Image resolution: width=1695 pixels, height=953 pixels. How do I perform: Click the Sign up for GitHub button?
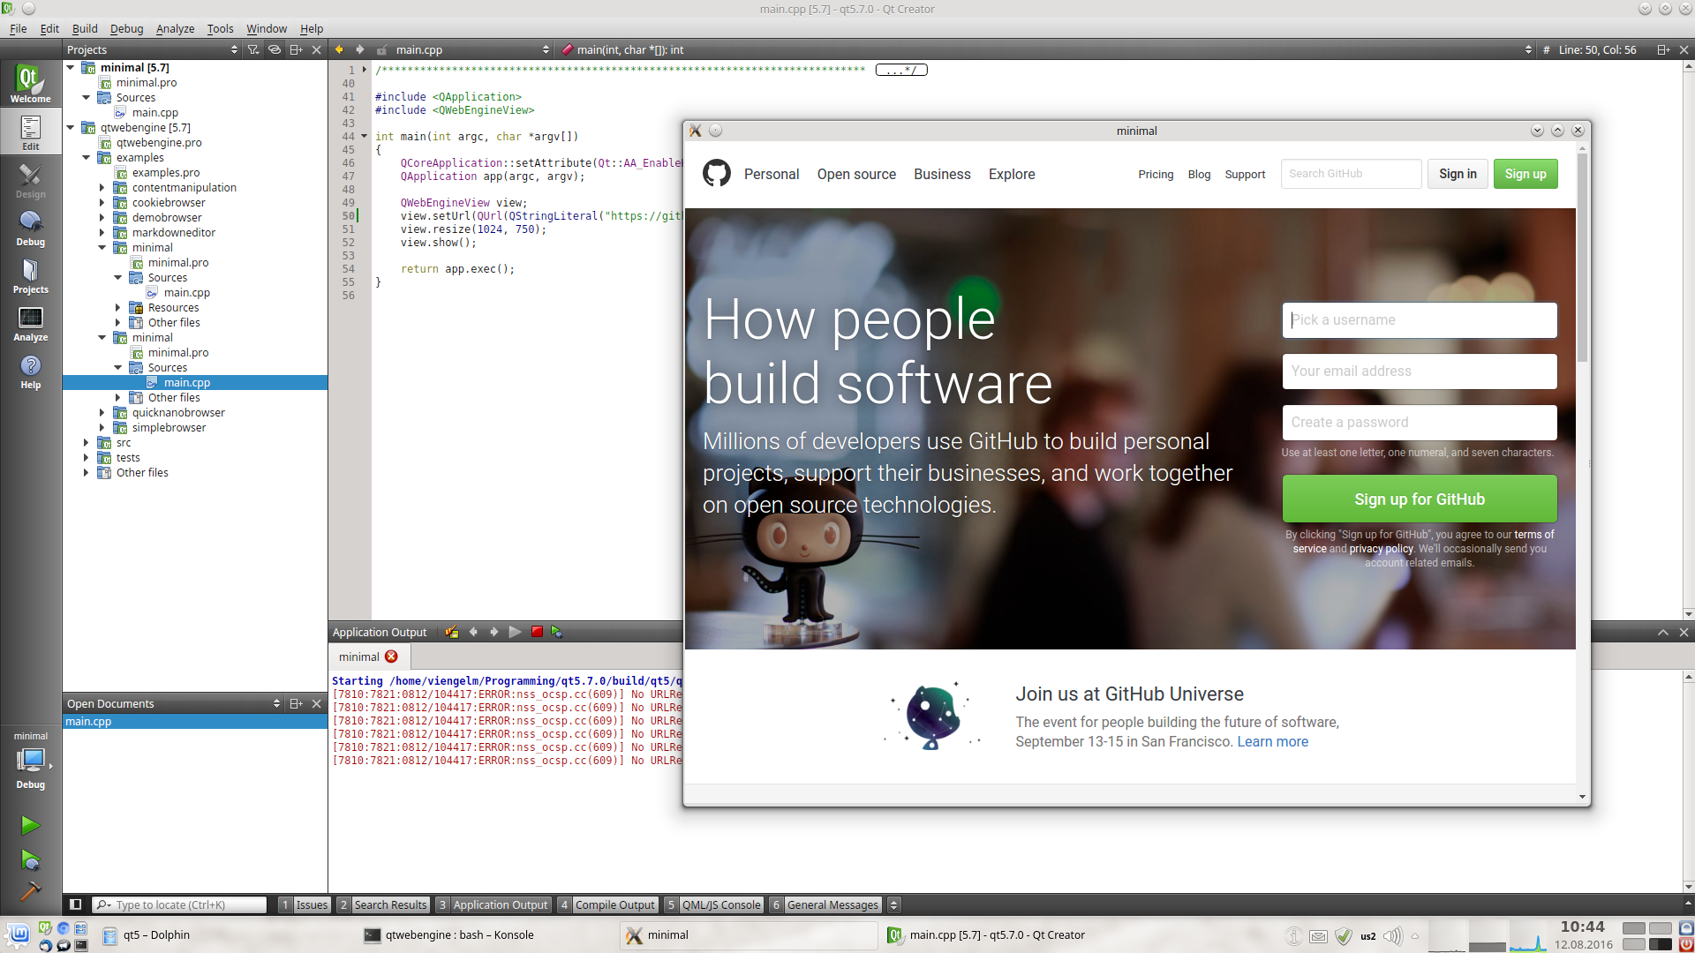(1419, 499)
